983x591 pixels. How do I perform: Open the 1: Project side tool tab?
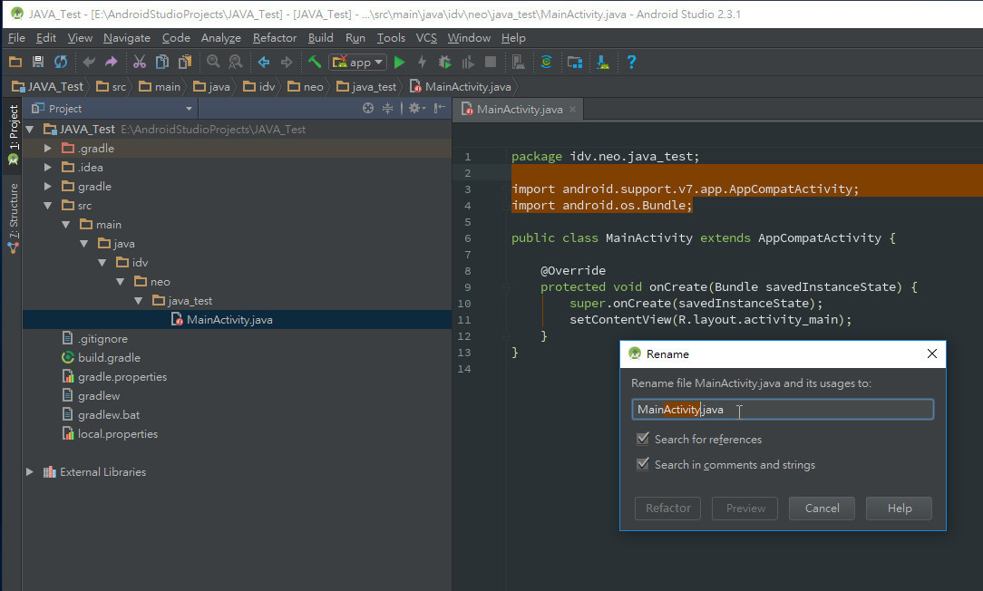coord(13,134)
